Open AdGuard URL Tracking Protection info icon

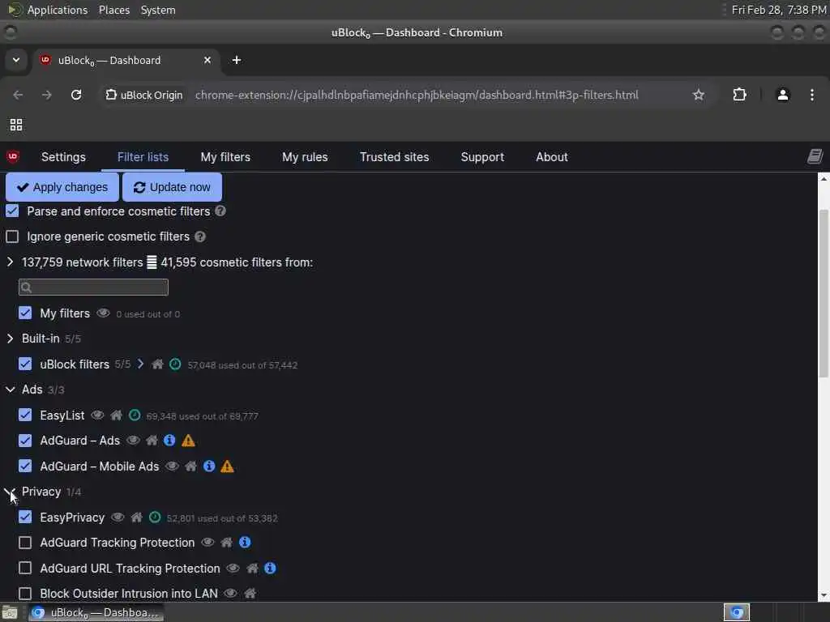(270, 568)
